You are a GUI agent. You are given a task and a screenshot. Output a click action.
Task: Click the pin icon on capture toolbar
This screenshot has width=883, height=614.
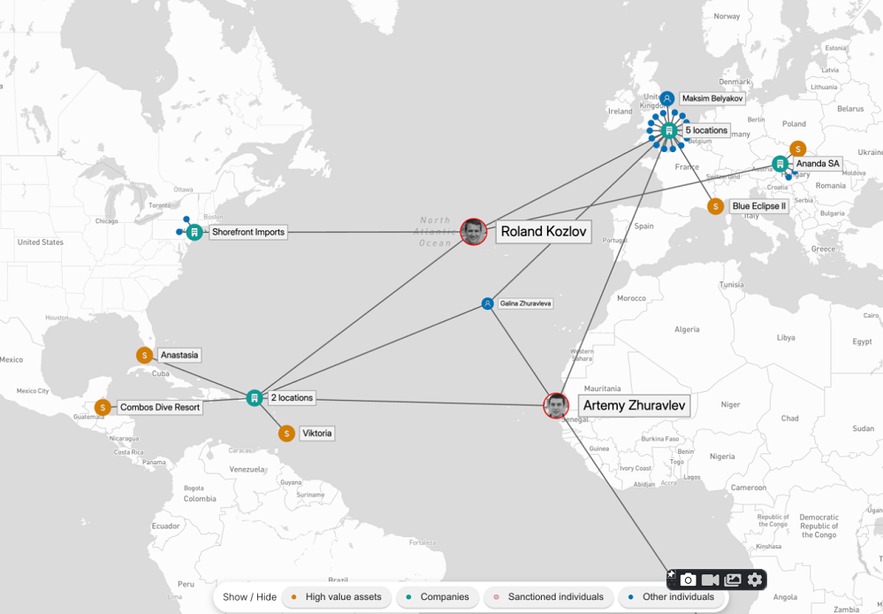[671, 574]
